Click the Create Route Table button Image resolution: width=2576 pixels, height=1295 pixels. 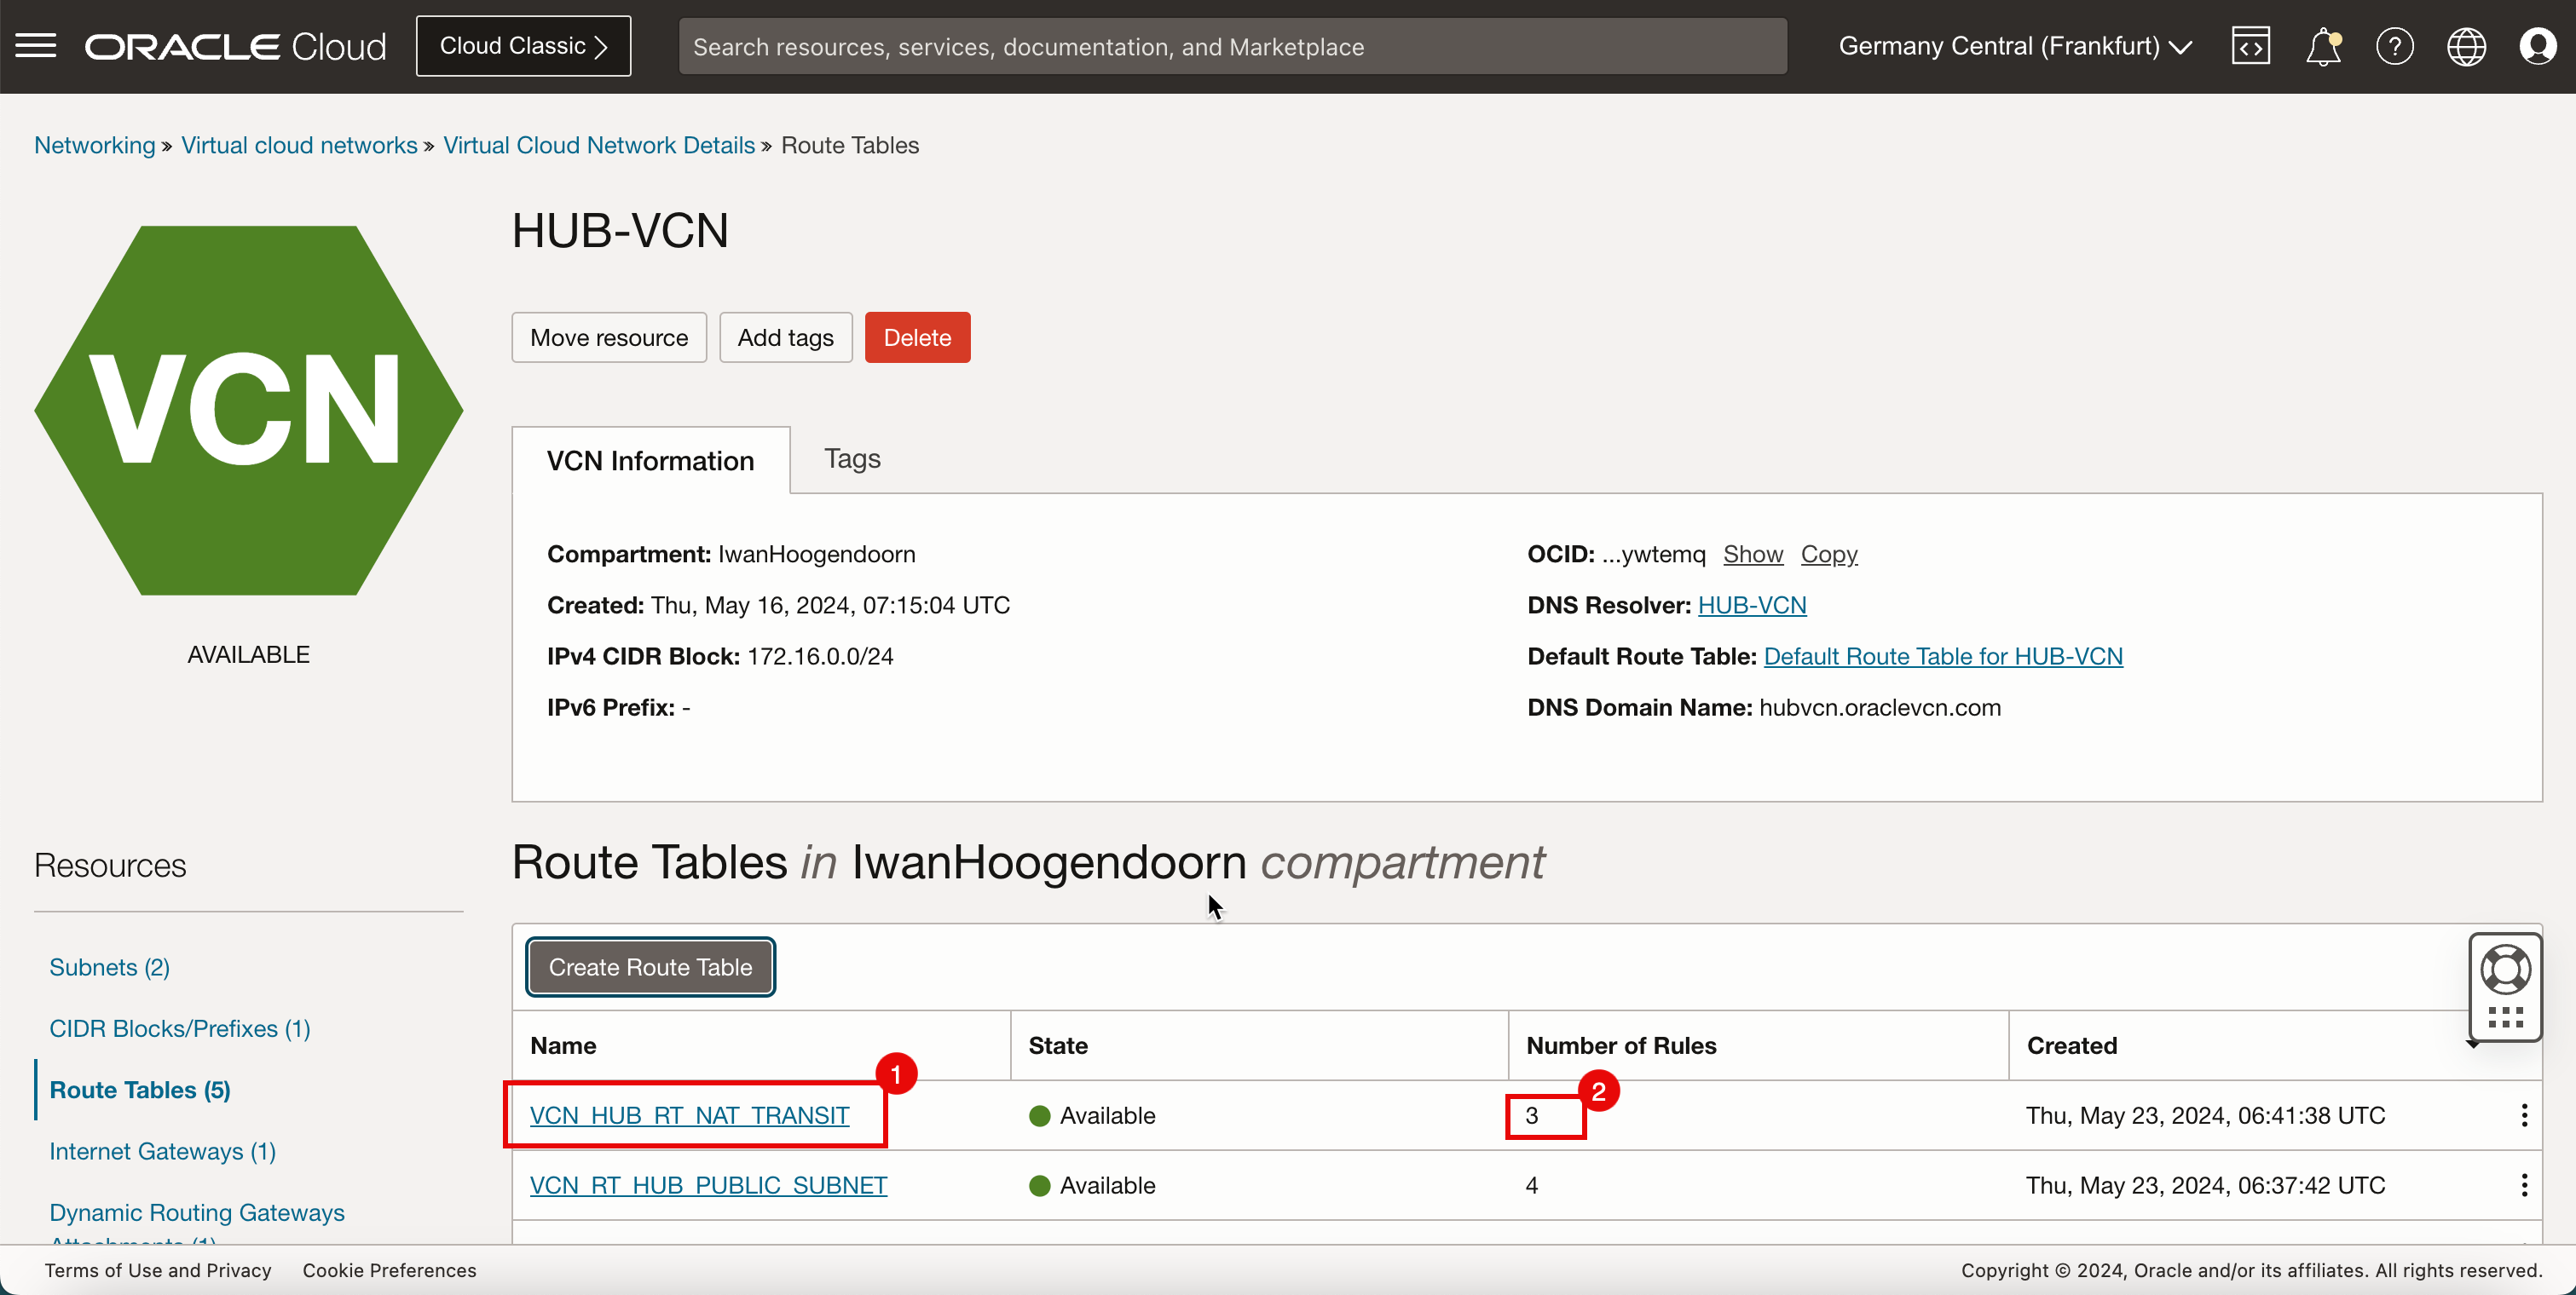coord(650,968)
